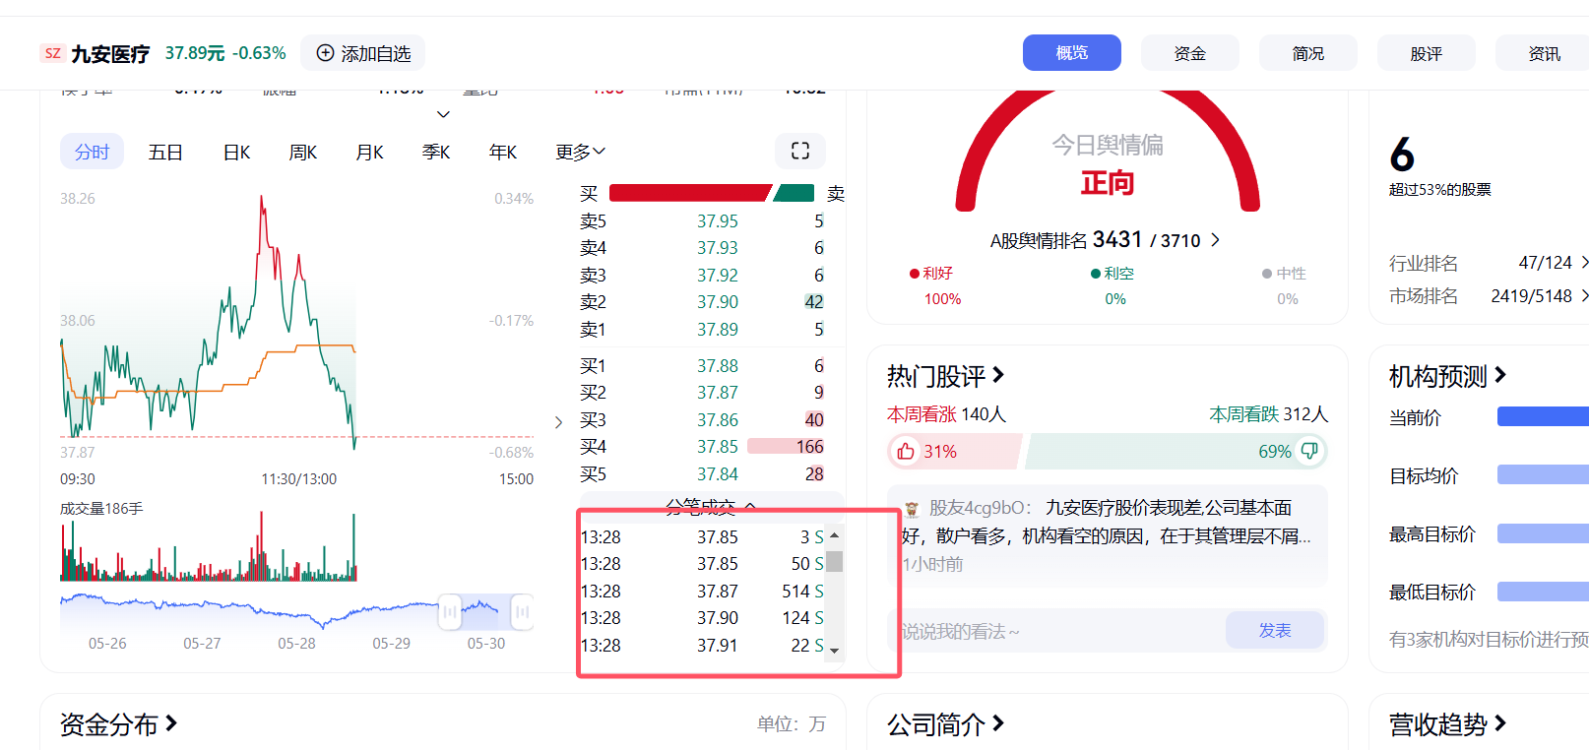Select 月K chart tab
The image size is (1589, 750).
[369, 152]
